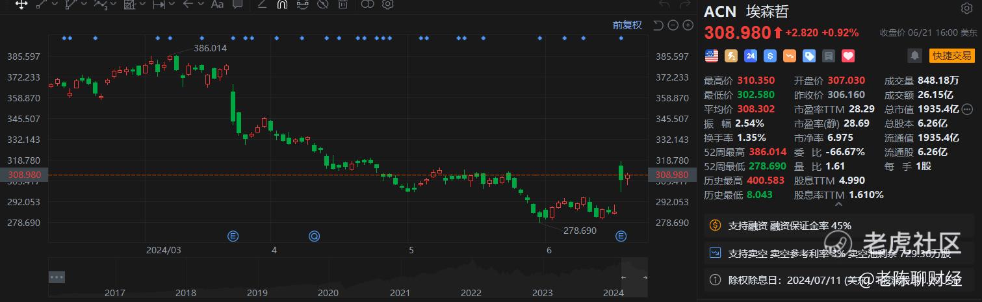Viewport: 982px width, 302px height.
Task: Open quote panel settings gear
Action: [966, 8]
